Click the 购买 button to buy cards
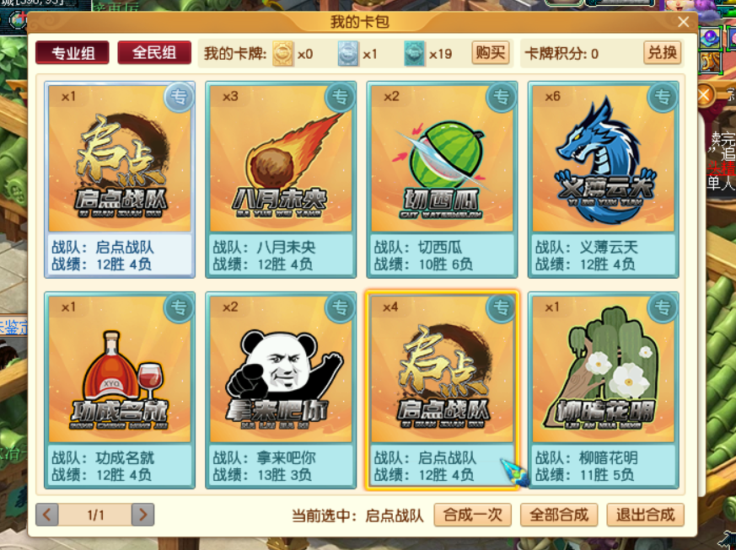Viewport: 736px width, 550px height. pos(490,52)
